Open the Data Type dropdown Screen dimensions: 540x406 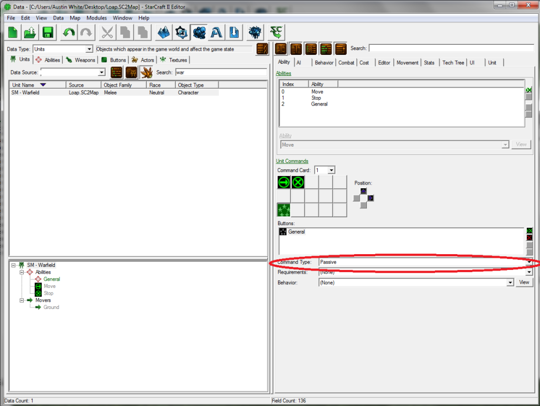[89, 49]
